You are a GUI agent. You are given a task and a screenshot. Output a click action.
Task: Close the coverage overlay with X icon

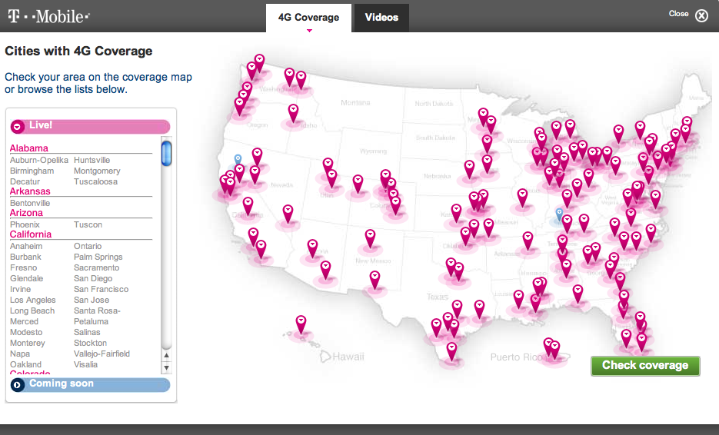point(701,15)
